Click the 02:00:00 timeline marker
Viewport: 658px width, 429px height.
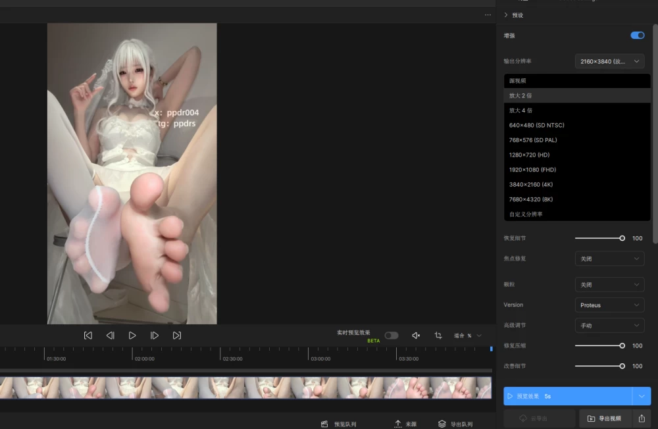click(144, 359)
